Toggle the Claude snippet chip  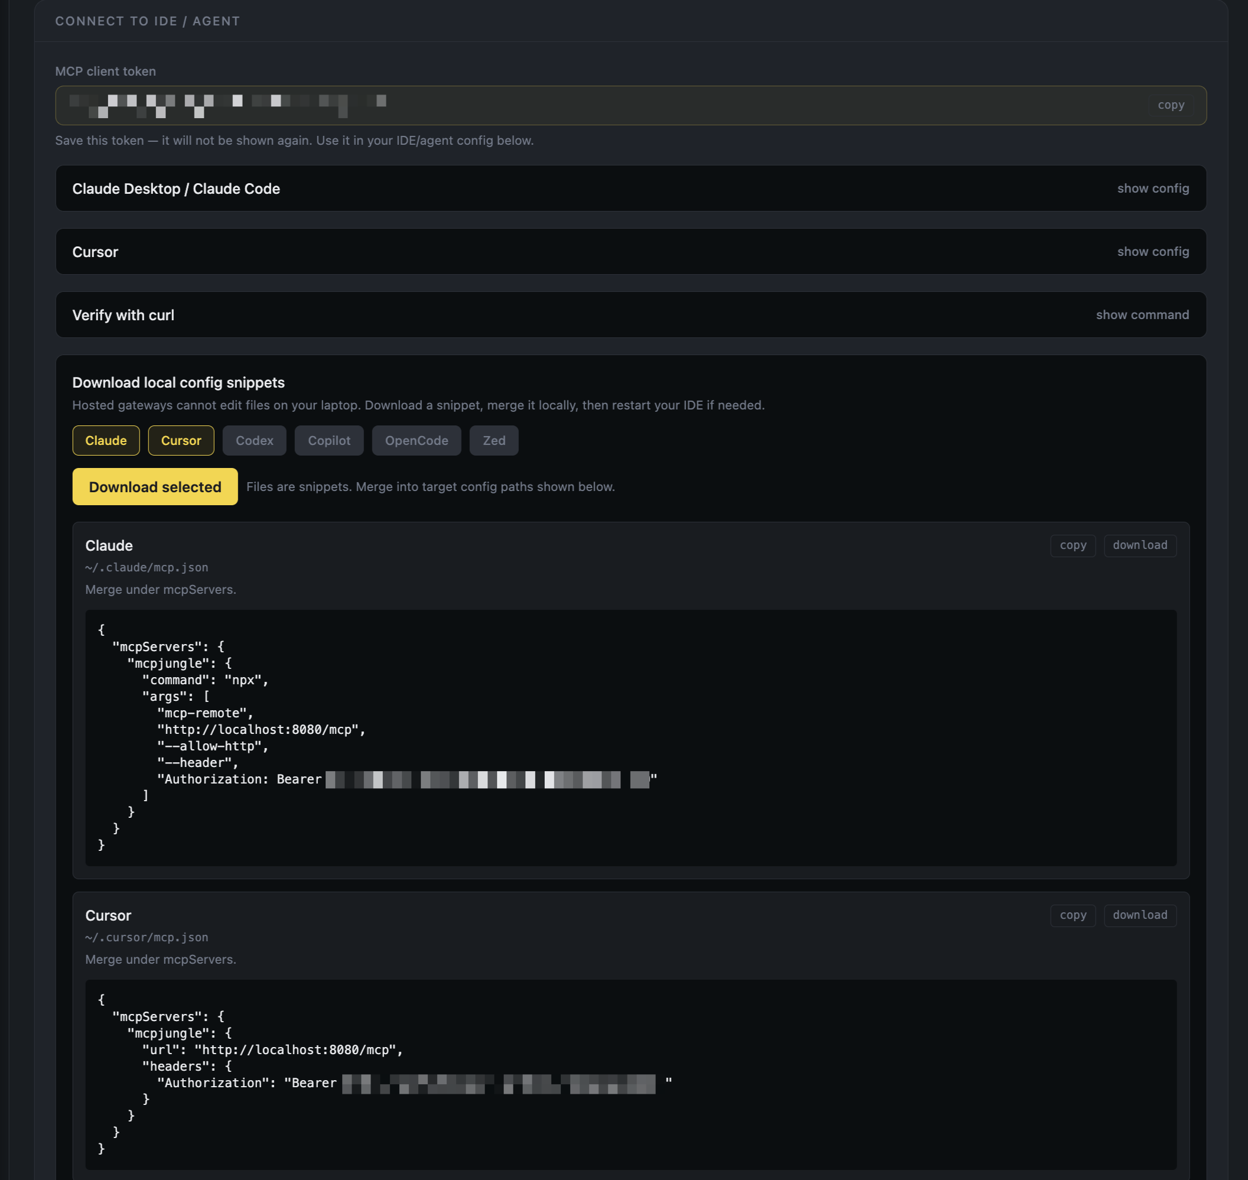106,440
